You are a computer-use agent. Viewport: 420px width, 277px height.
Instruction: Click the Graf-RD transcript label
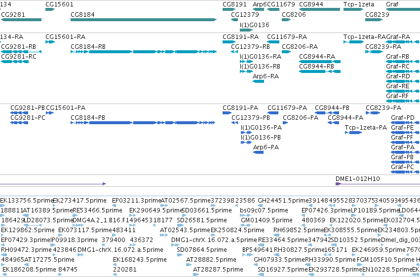pos(398,76)
